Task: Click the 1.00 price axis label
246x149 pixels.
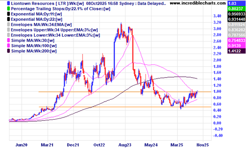Action: coord(217,91)
